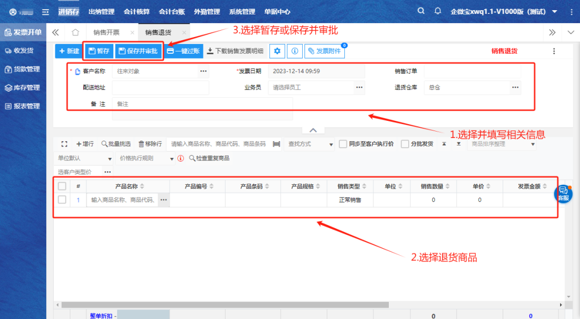Click the 客户名称 input field
The width and height of the screenshot is (580, 319).
(155, 71)
